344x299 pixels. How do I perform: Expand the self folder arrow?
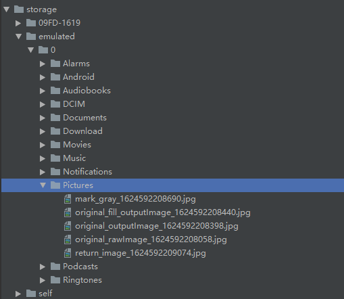tap(18, 294)
